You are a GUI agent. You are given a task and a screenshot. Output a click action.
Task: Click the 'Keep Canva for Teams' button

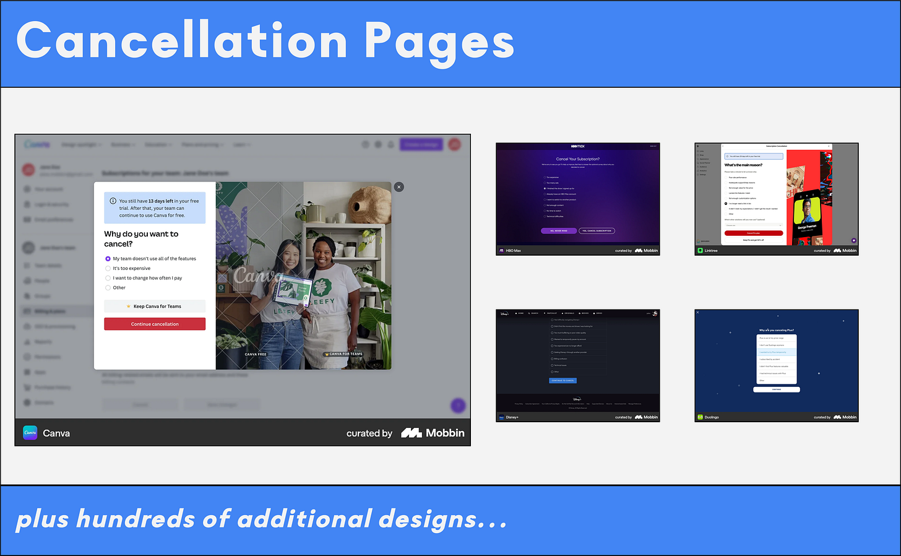coord(155,306)
